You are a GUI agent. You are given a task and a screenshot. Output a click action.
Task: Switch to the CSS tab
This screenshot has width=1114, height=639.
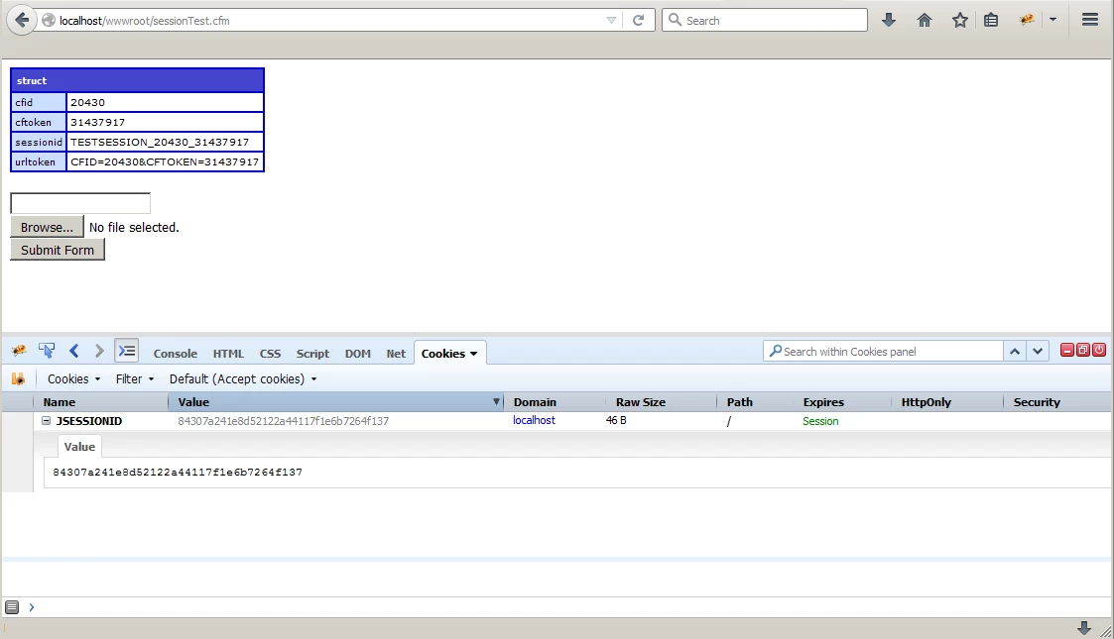[270, 354]
